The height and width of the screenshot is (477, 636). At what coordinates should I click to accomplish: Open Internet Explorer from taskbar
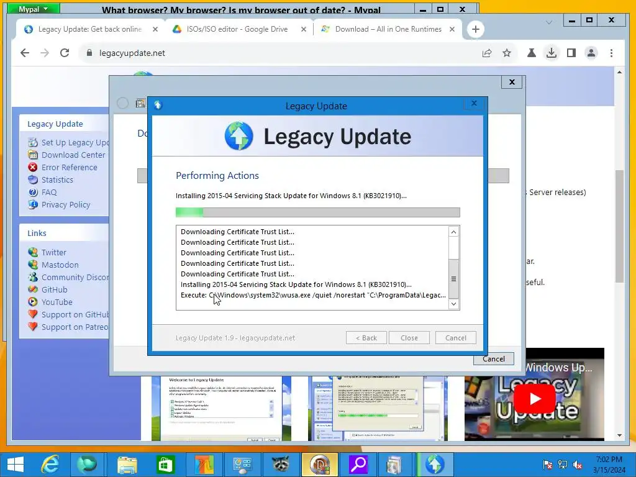coord(50,465)
